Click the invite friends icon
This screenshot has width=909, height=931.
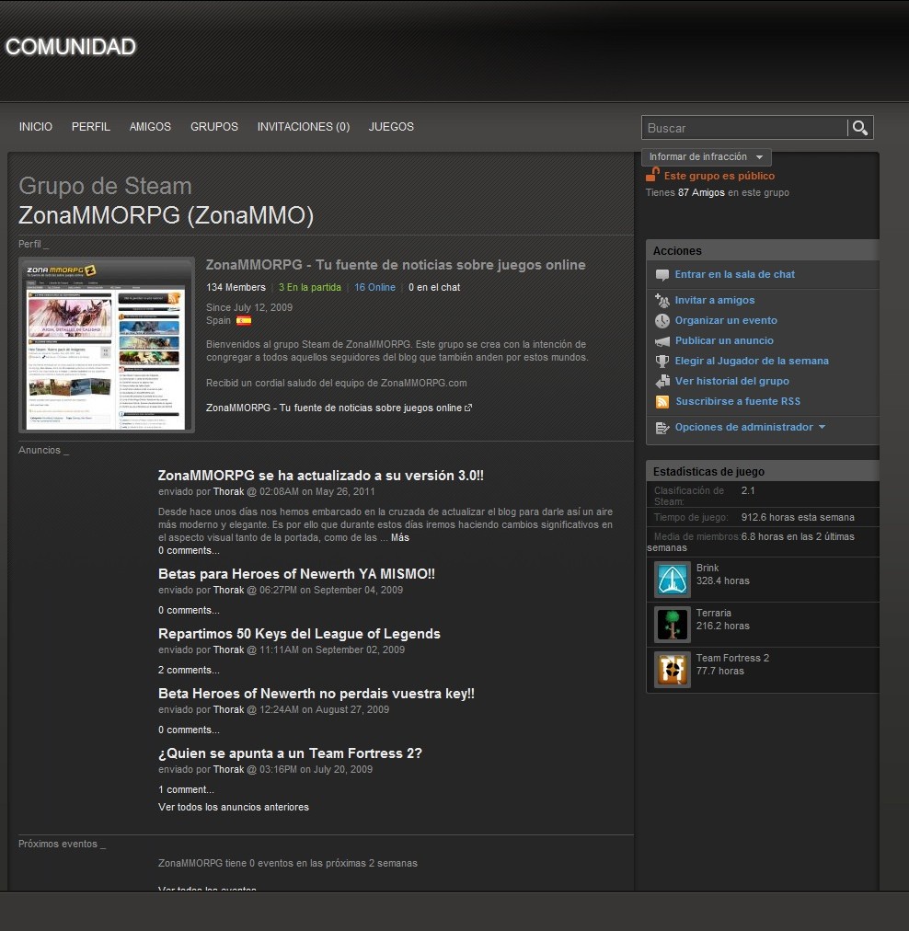point(662,301)
